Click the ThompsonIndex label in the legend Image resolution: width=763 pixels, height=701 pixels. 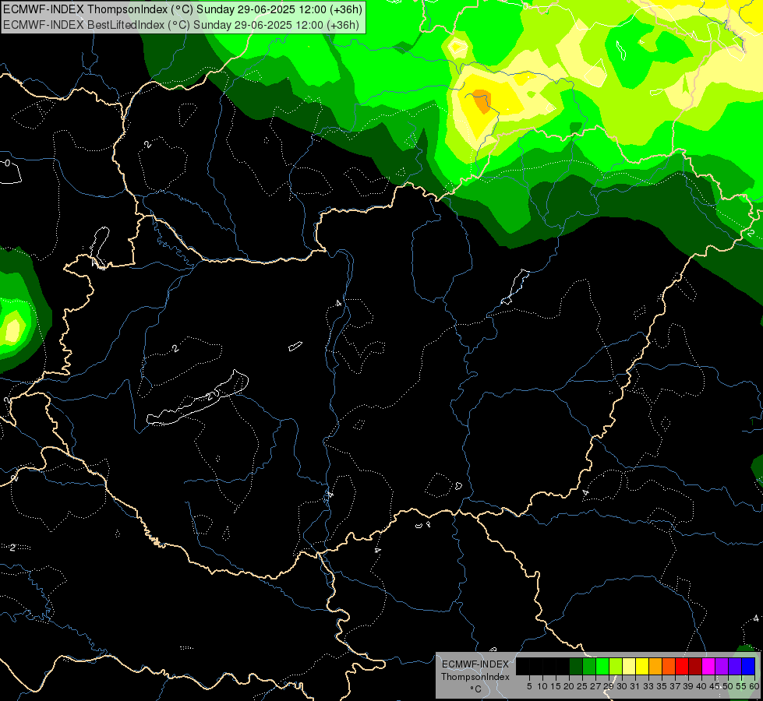click(x=475, y=677)
